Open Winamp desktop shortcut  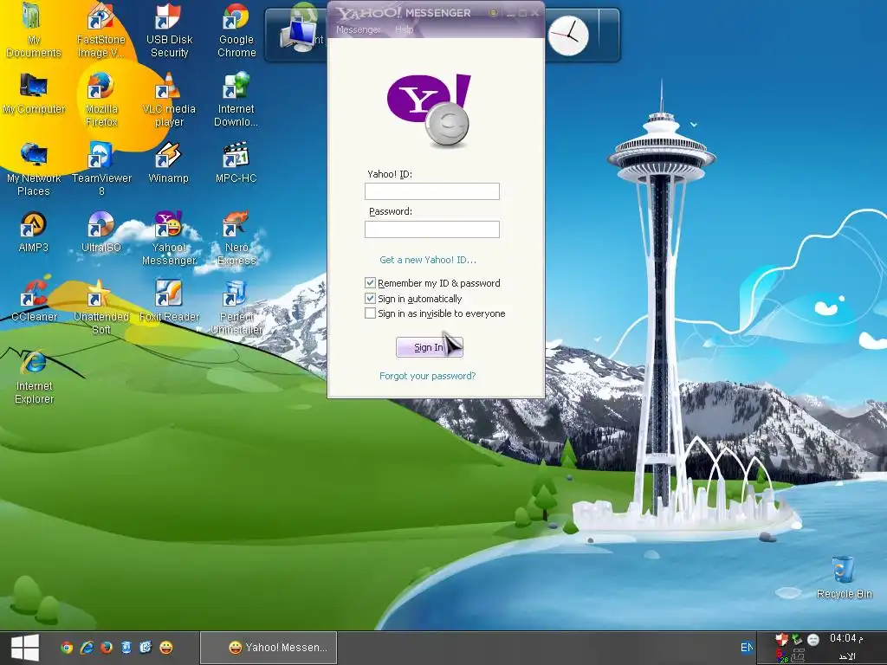click(168, 163)
